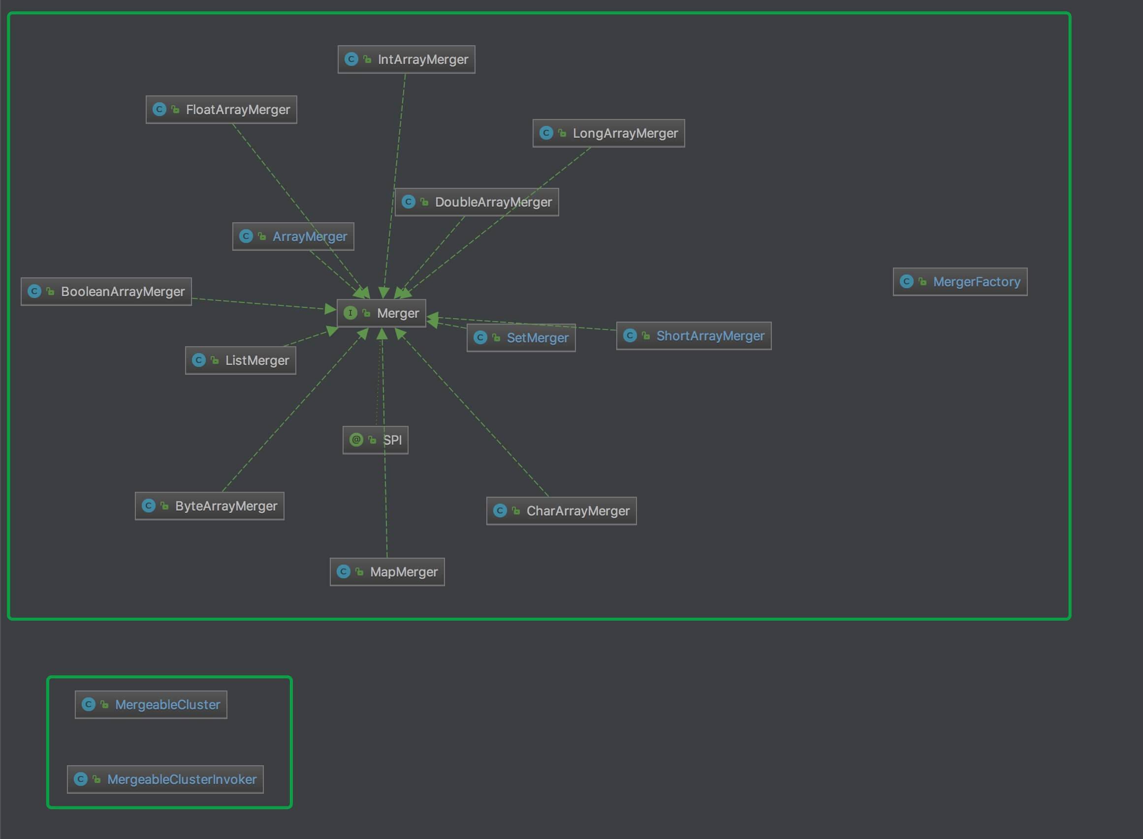The width and height of the screenshot is (1143, 839).
Task: Click class icon of SetMerger node
Action: (x=480, y=337)
